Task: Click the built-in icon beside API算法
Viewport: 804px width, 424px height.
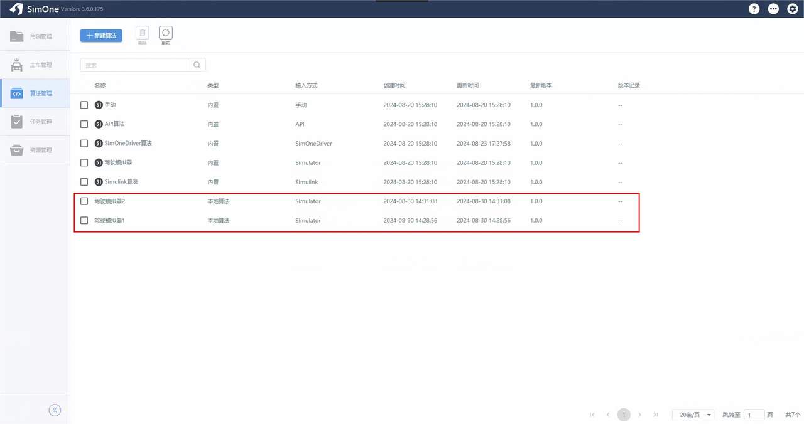Action: (x=99, y=124)
